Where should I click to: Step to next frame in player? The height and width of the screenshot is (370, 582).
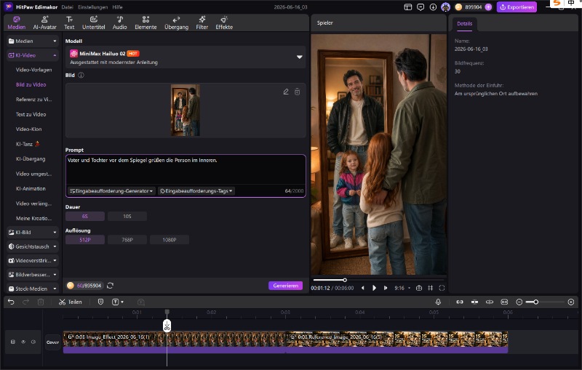pos(386,288)
